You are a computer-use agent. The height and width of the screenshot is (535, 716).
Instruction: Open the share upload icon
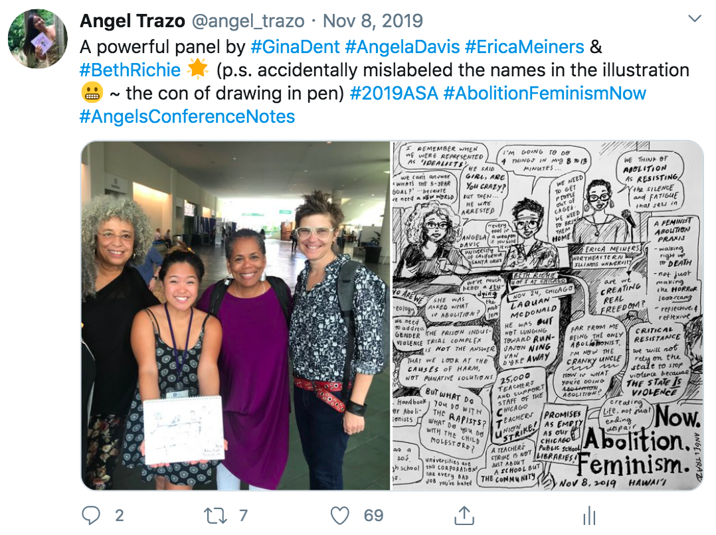[464, 515]
